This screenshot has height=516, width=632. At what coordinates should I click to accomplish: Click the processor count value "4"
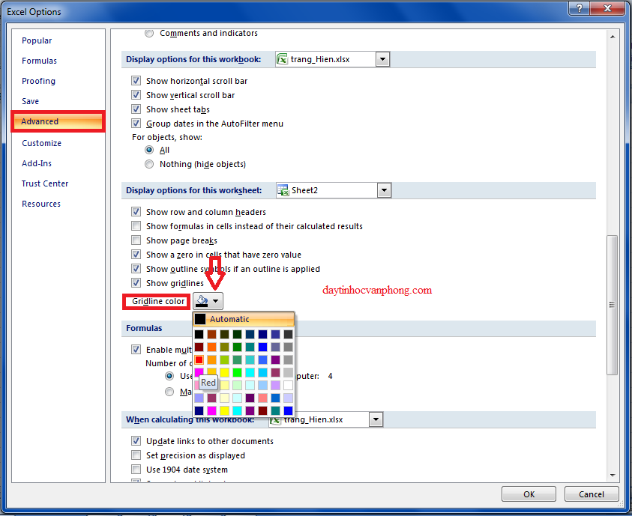coord(330,377)
